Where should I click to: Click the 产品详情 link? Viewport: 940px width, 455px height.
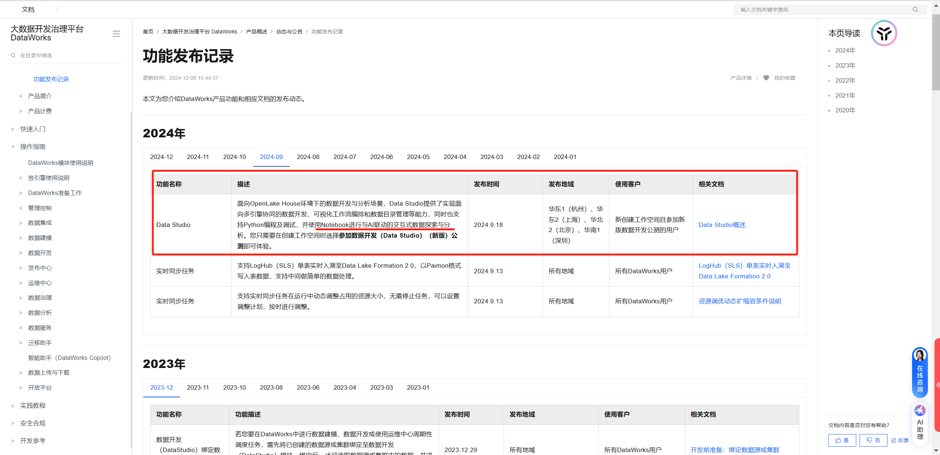[x=741, y=78]
